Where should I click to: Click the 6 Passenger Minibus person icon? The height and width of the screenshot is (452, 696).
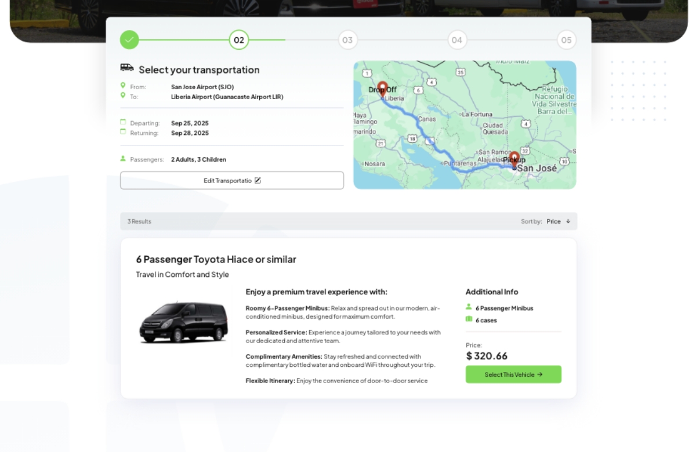click(469, 307)
